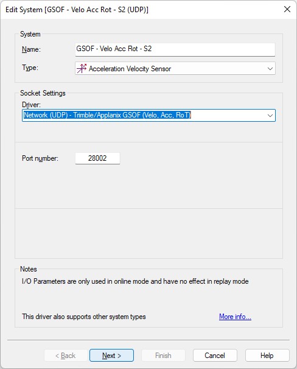Click the Port number label

(40, 158)
